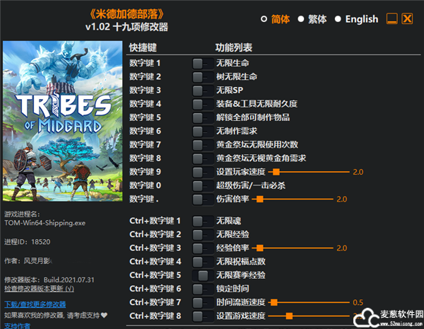Switch on 锁定时间 toggle
This screenshot has width=424, height=329.
coord(203,289)
